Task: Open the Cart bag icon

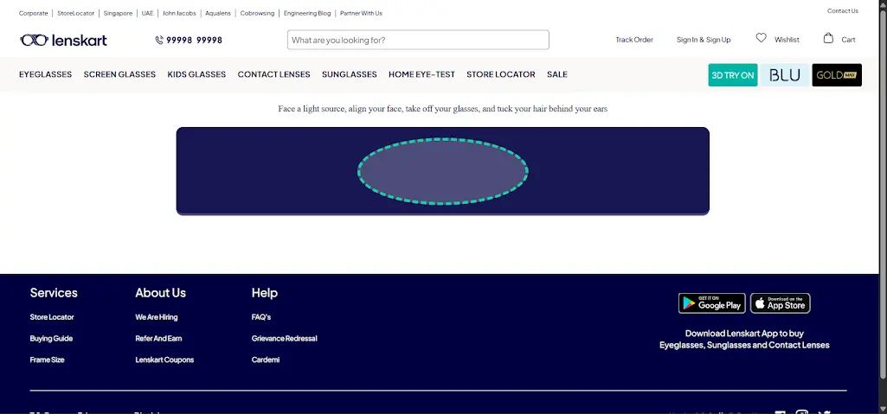Action: tap(828, 38)
